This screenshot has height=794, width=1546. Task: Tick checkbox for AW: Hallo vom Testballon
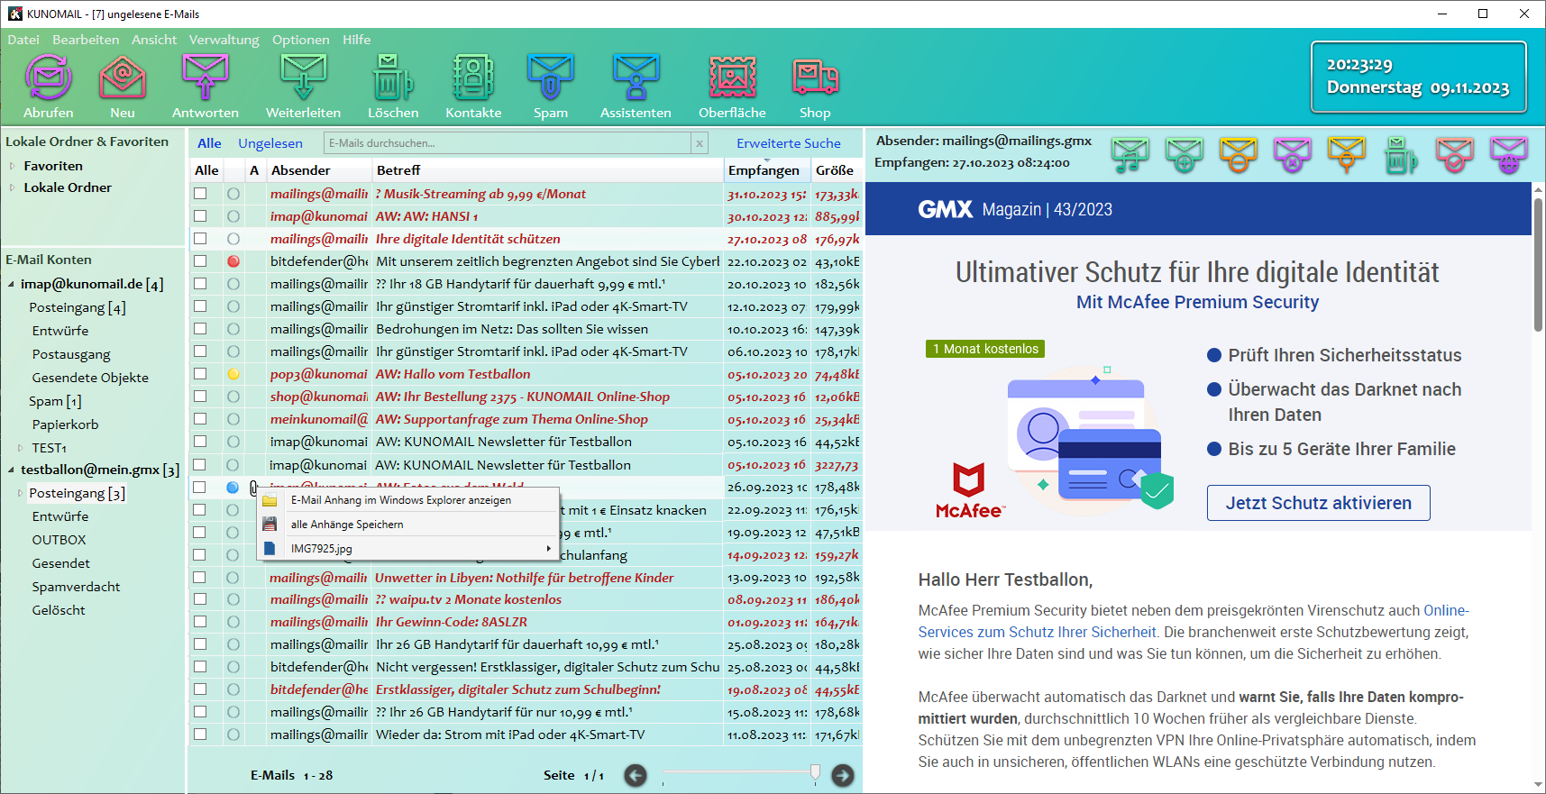tap(200, 374)
